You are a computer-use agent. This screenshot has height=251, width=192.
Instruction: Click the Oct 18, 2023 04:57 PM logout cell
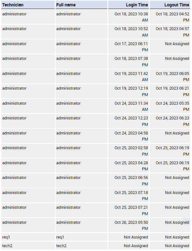pyautogui.click(x=173, y=32)
